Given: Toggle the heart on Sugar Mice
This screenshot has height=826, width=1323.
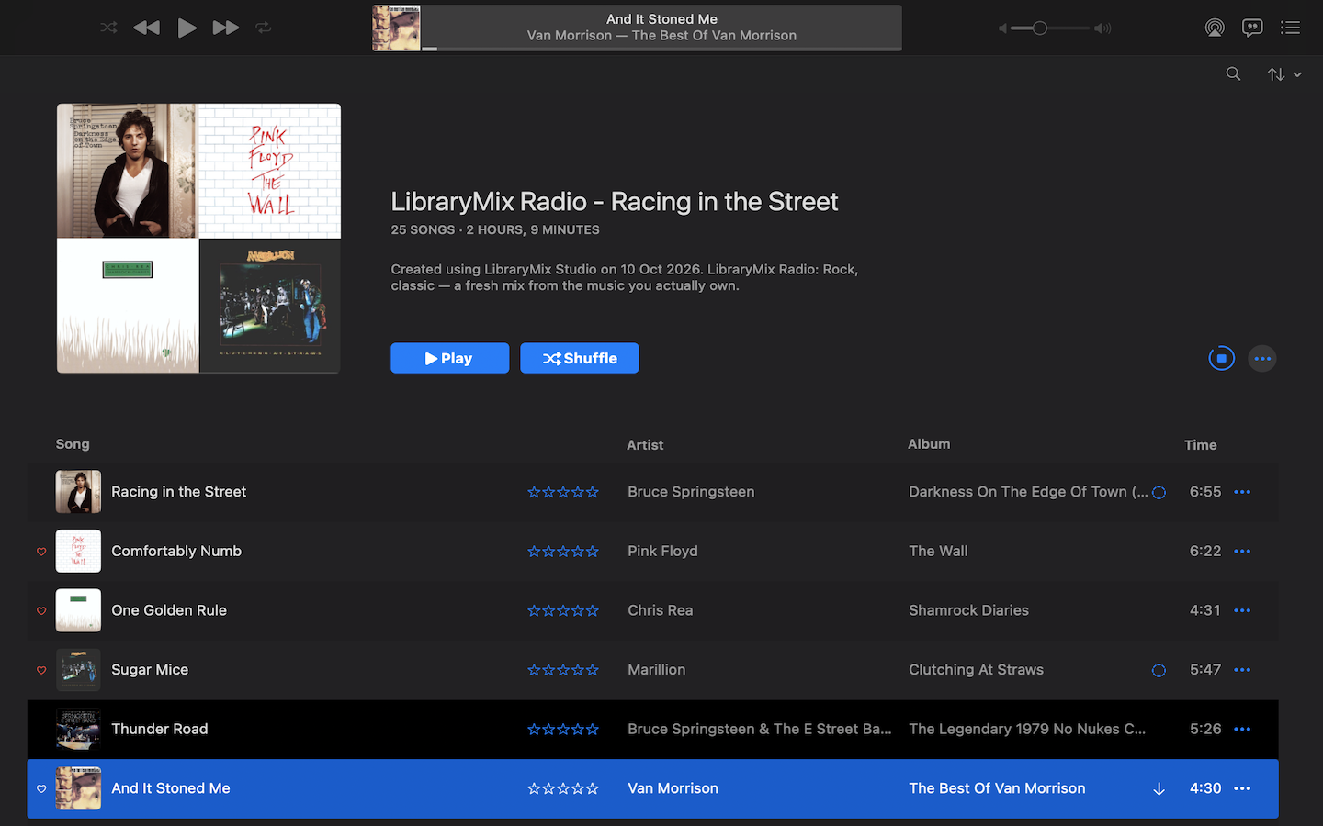Looking at the screenshot, I should pyautogui.click(x=41, y=670).
